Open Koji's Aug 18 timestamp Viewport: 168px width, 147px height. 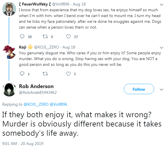[69, 47]
